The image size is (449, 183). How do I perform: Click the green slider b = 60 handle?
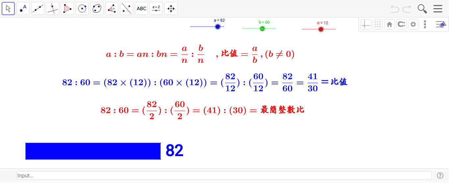pos(262,29)
